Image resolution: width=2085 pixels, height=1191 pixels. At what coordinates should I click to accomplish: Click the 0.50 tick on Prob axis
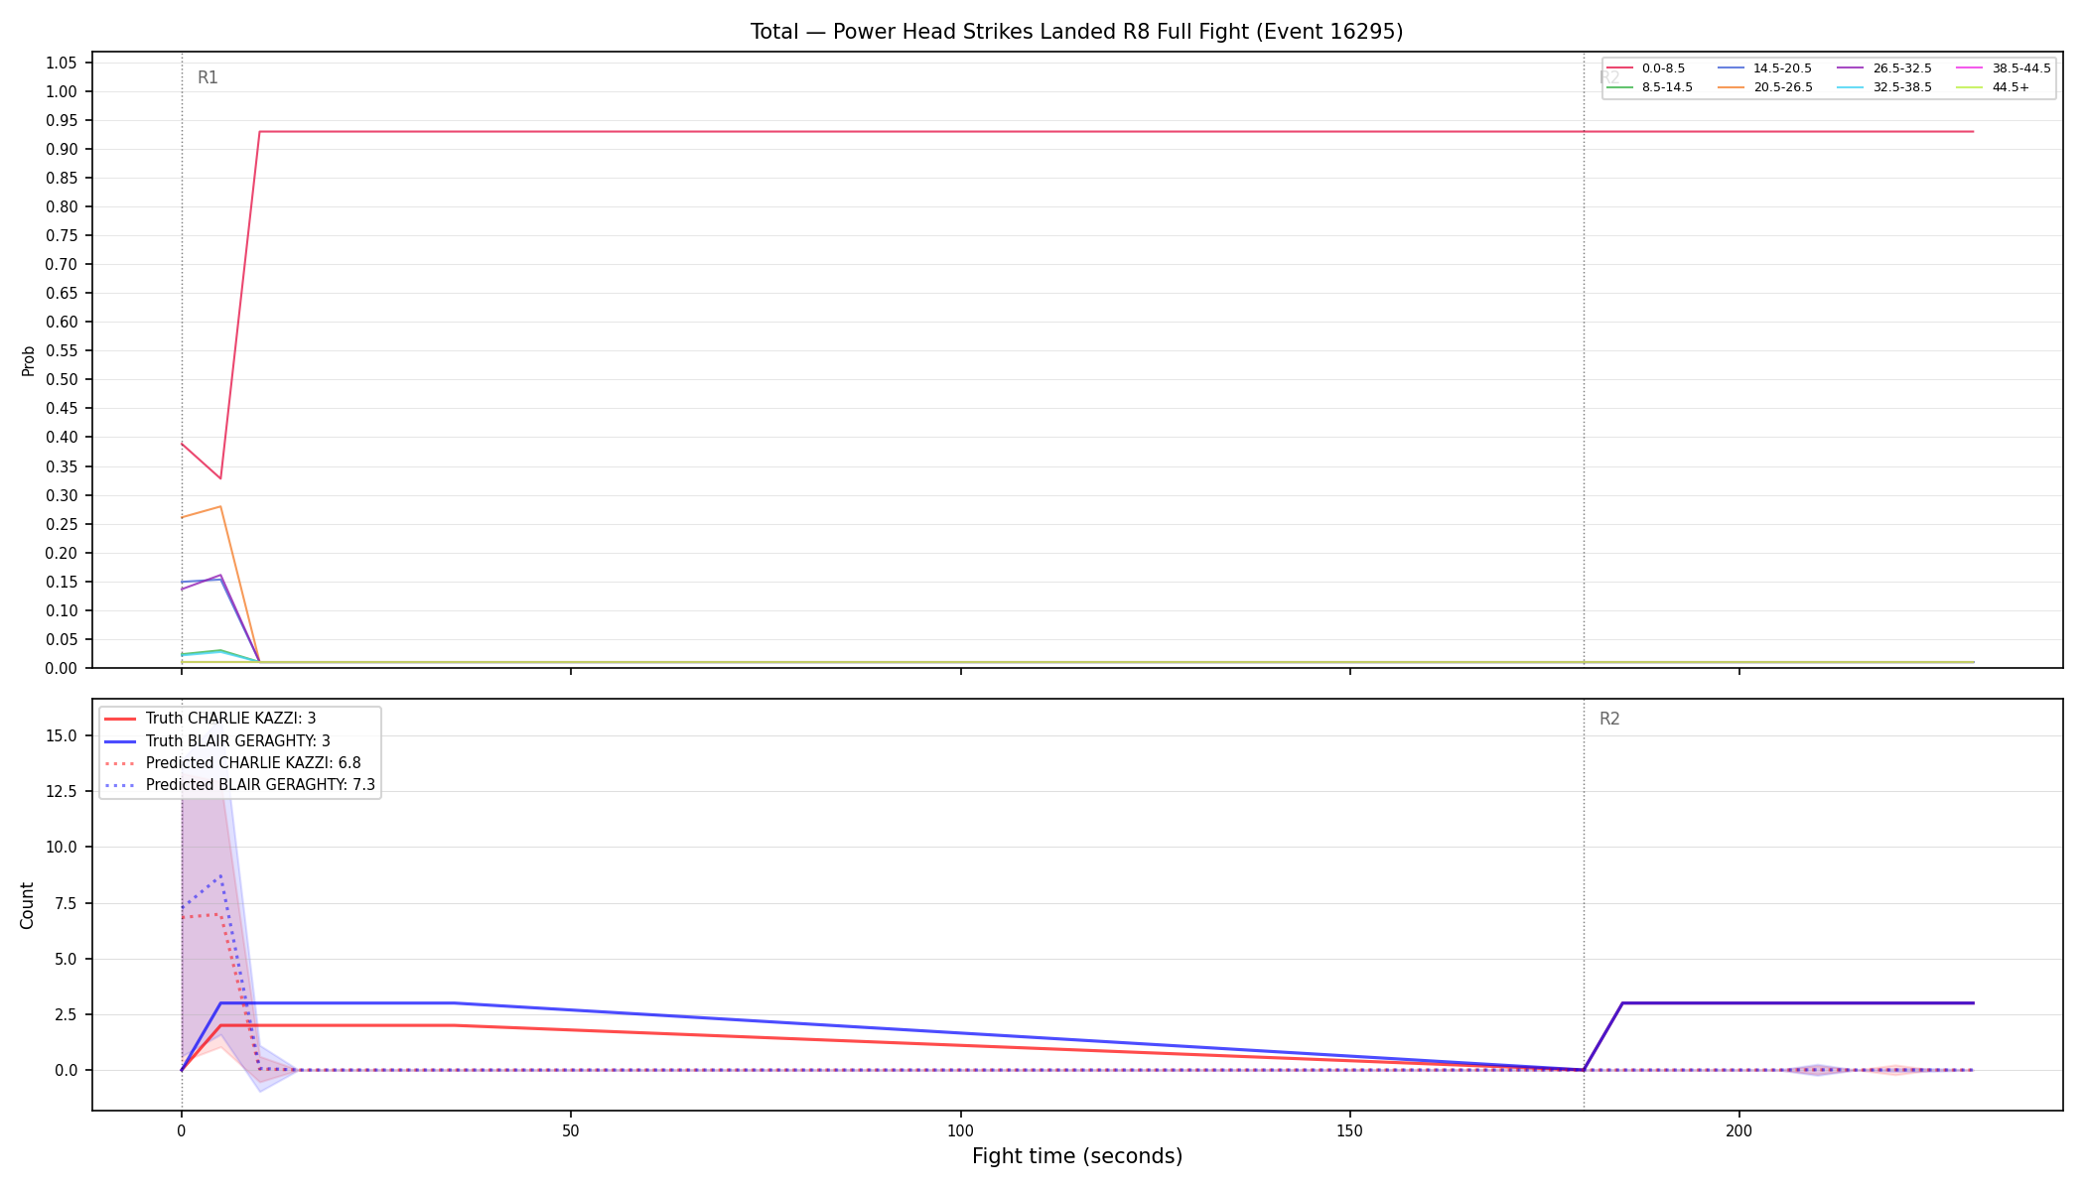(61, 379)
